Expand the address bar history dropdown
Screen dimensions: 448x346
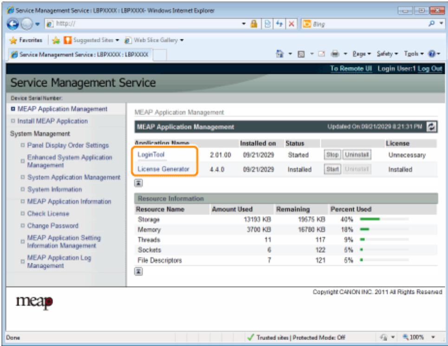click(244, 24)
